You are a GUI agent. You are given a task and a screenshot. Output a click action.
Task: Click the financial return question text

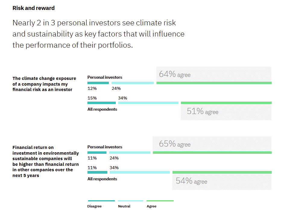tap(46, 161)
